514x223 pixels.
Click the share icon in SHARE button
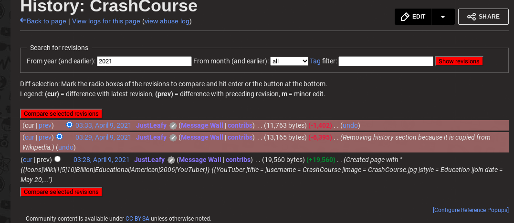pyautogui.click(x=472, y=17)
